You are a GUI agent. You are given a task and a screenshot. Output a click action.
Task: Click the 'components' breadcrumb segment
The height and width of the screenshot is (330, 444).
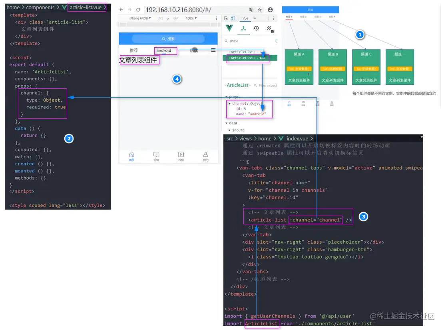point(40,7)
